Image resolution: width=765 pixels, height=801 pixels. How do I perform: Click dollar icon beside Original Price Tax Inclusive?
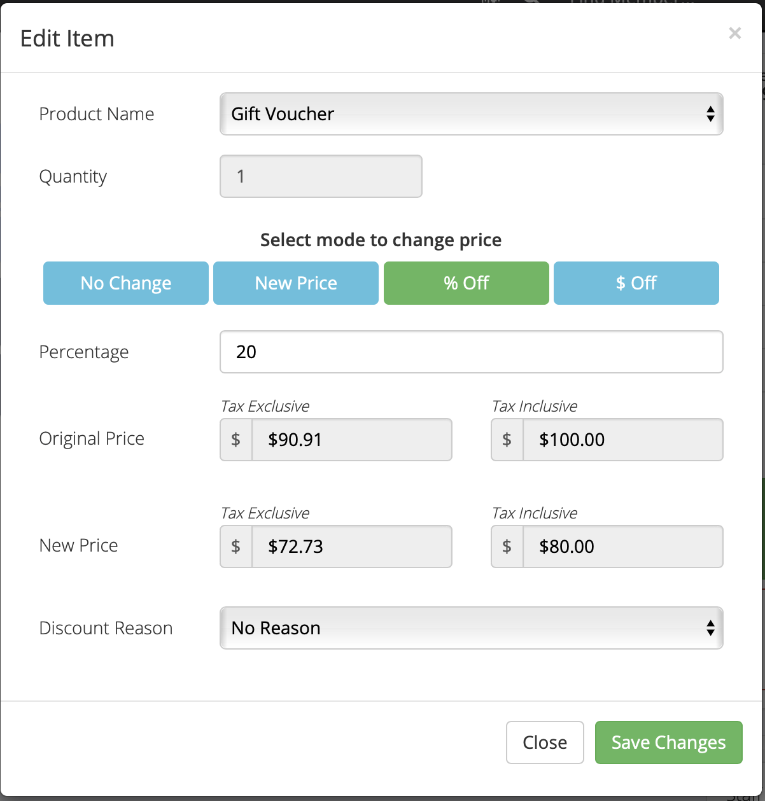coord(507,440)
